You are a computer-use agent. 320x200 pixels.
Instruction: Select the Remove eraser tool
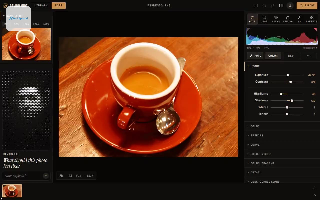click(x=288, y=19)
